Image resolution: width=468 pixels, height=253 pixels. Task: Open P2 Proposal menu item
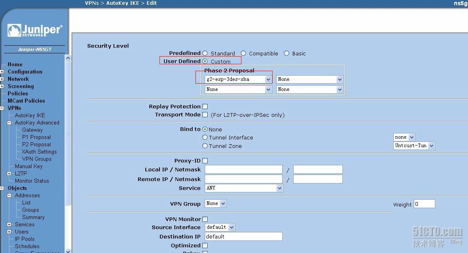[36, 145]
